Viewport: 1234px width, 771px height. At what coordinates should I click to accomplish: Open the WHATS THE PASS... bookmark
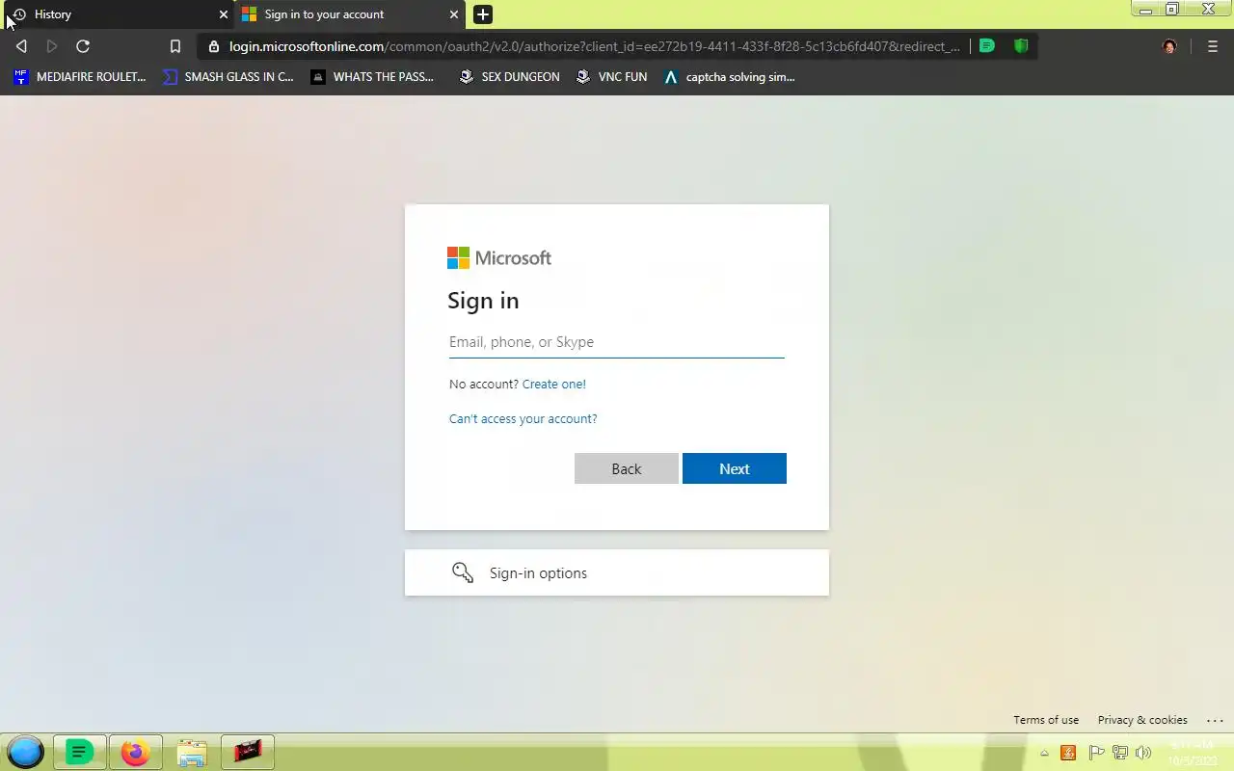[372, 76]
